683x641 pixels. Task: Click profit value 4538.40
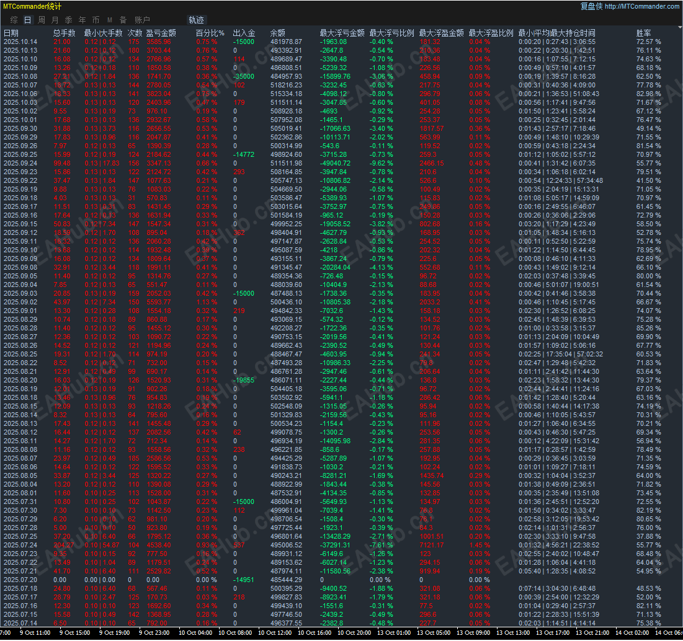(159, 546)
